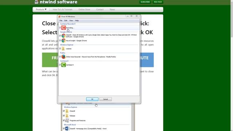Toggle the Programs and Features checkbox
This screenshot has height=131, width=233.
tap(64, 120)
